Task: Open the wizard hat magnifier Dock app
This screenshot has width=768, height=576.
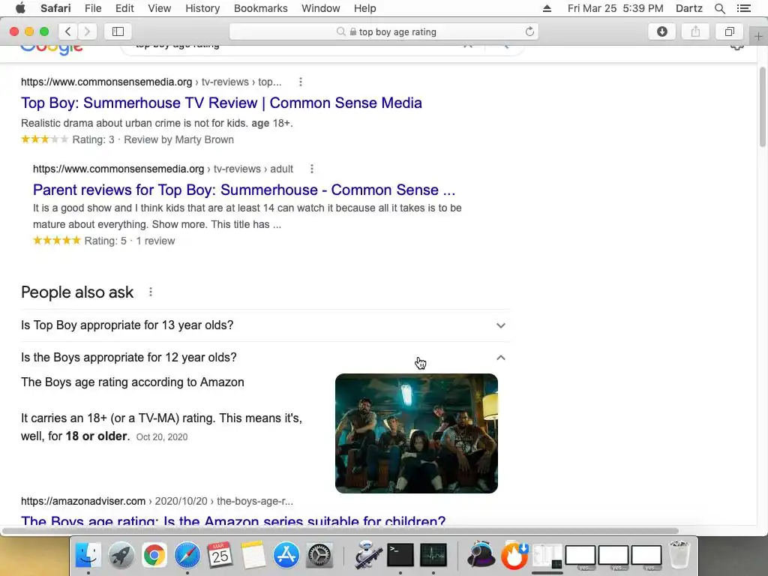Action: [x=481, y=556]
